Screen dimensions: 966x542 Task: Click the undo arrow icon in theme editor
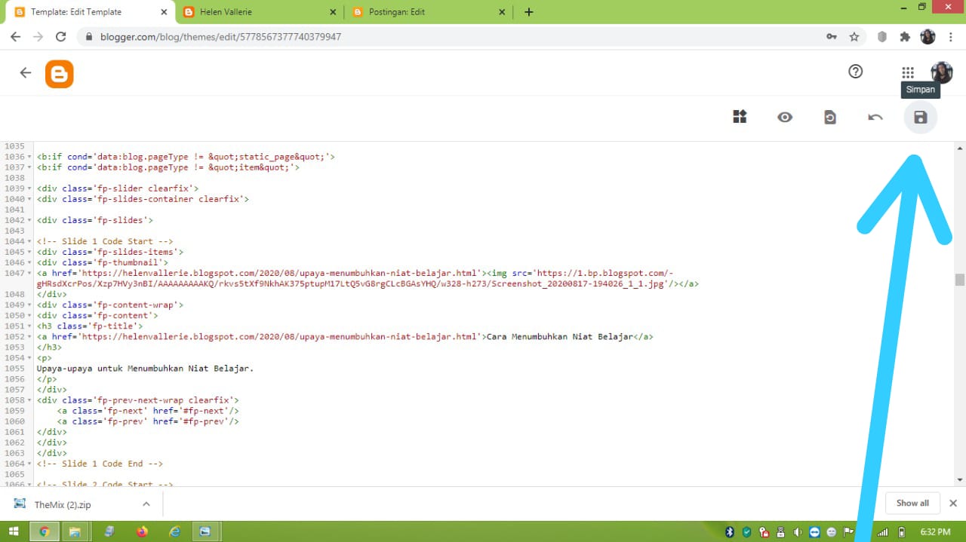point(875,117)
